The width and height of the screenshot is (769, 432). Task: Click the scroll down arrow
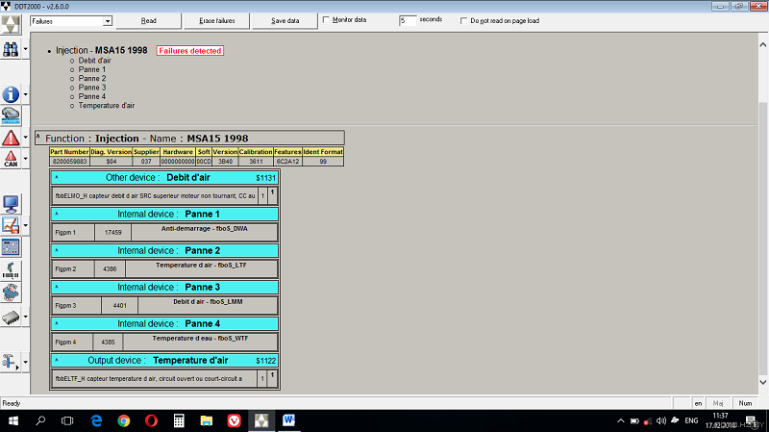click(x=762, y=382)
